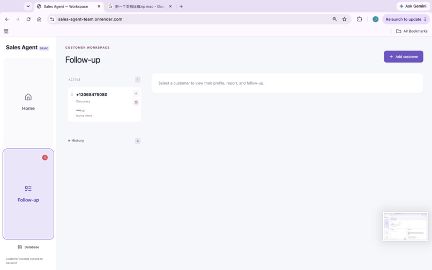
Task: Go back to the previous page
Action: tap(7, 19)
